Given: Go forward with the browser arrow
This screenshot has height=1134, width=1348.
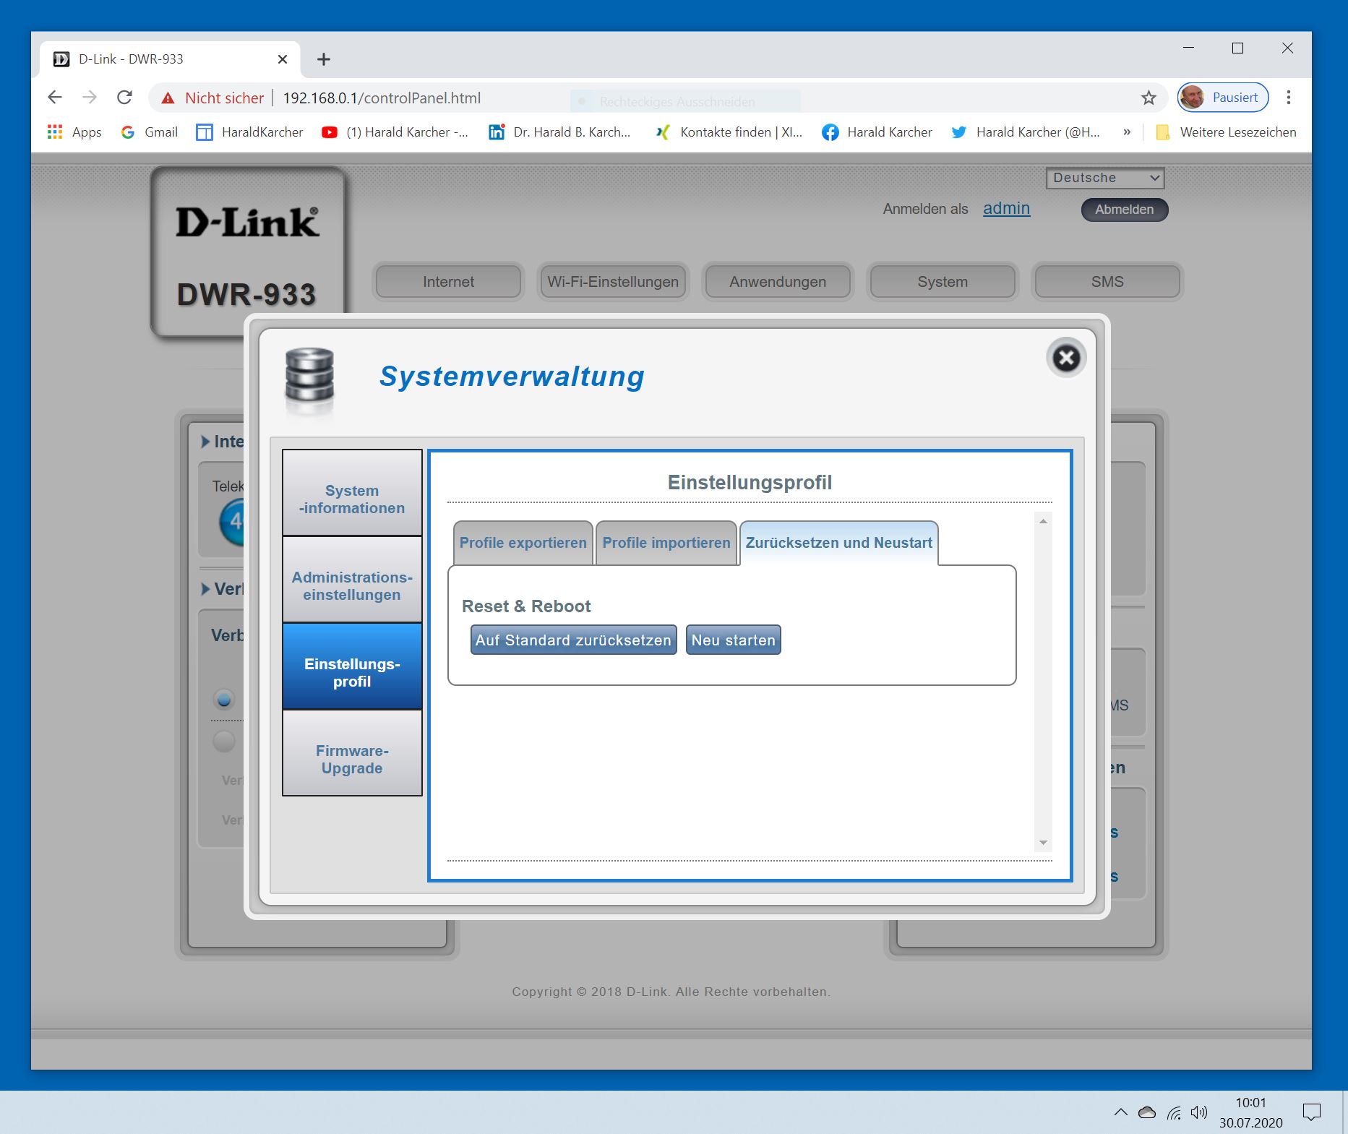Looking at the screenshot, I should coord(90,98).
